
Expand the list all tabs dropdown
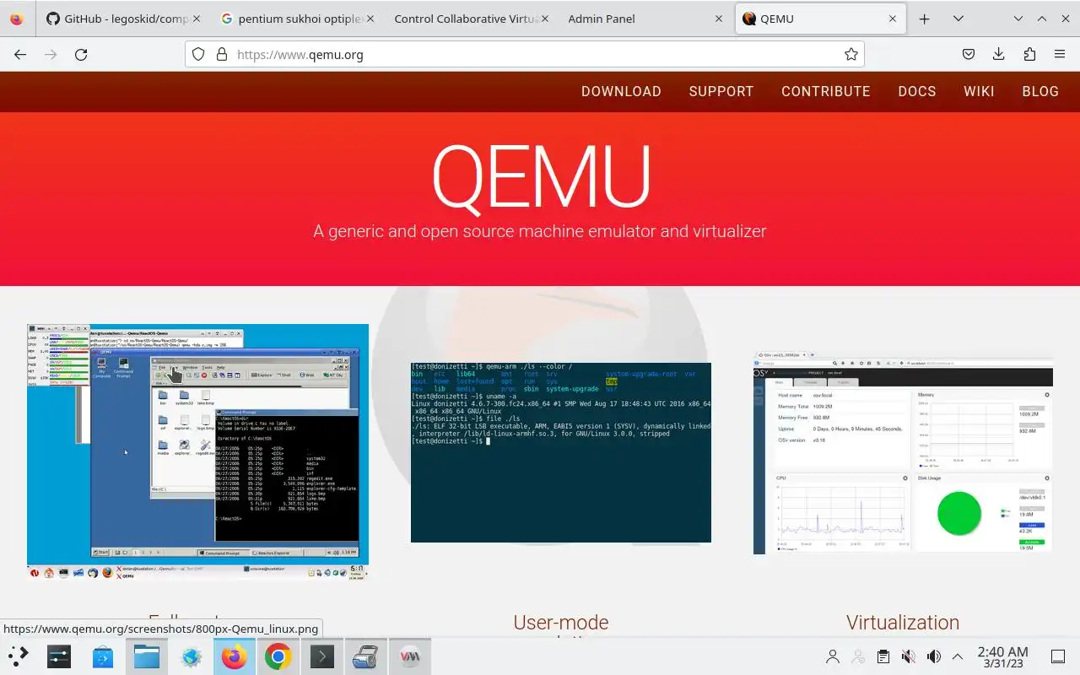click(x=958, y=19)
